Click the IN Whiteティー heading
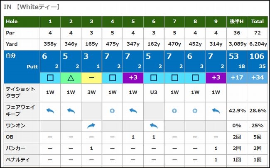 click(x=32, y=7)
